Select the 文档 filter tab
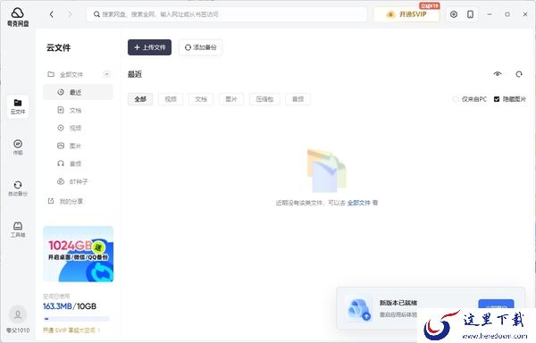The height and width of the screenshot is (343, 536). point(201,99)
